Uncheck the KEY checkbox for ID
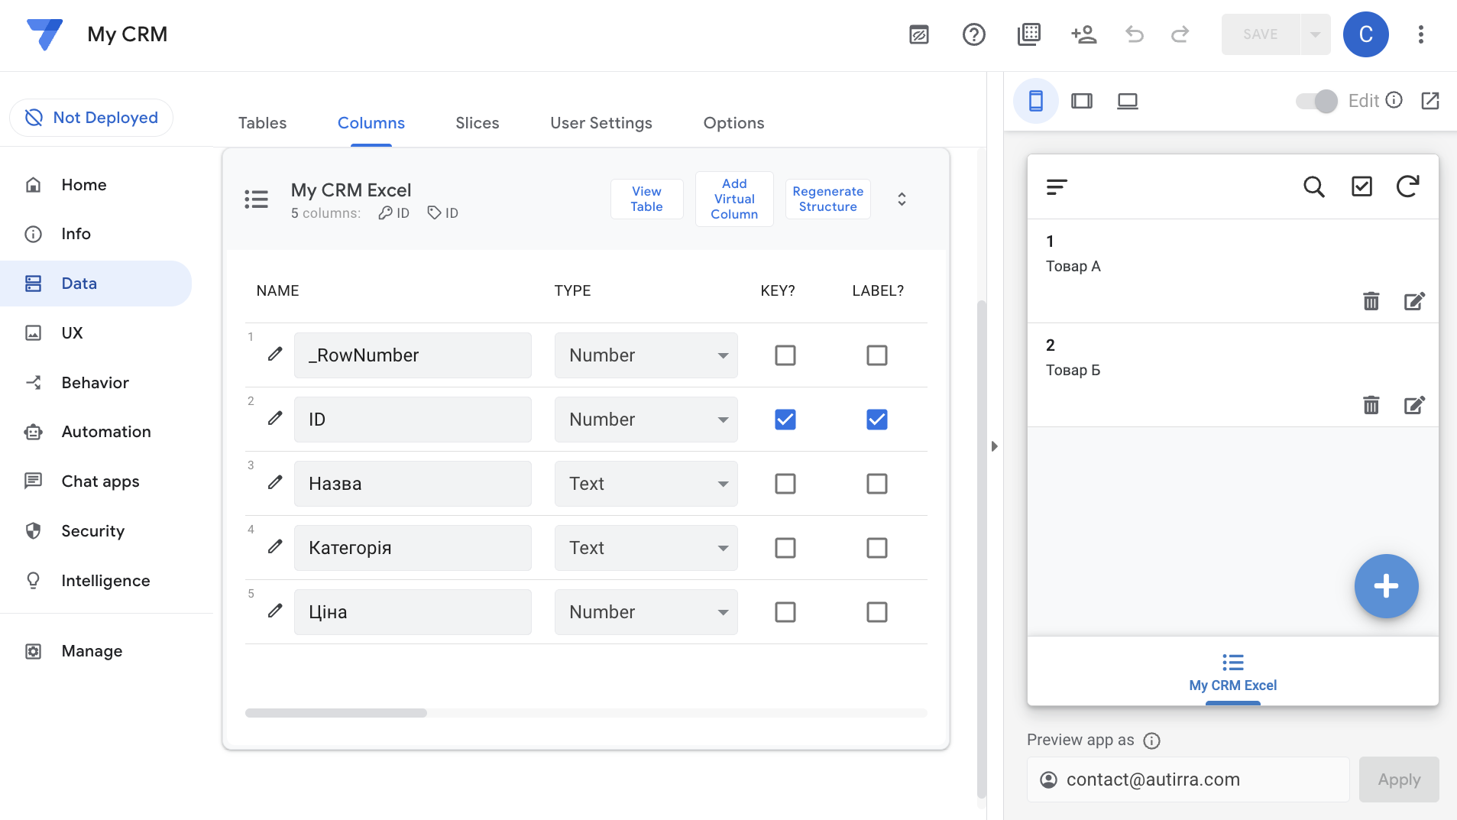 (785, 419)
